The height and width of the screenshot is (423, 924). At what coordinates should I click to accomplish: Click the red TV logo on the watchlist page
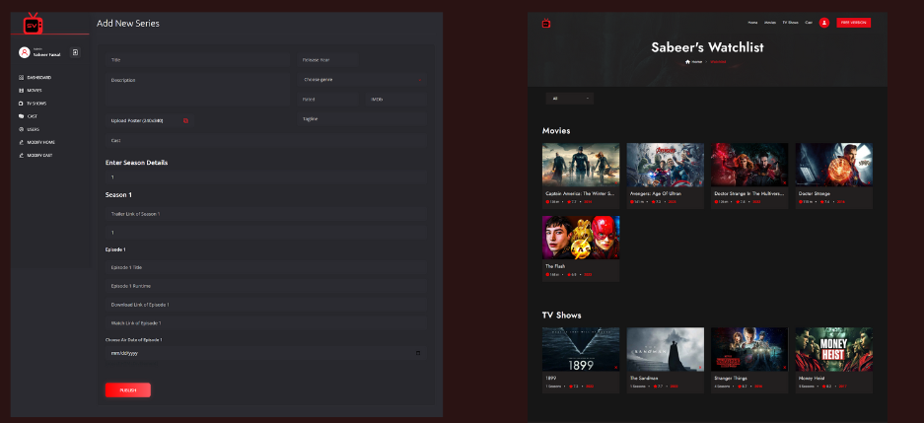[x=546, y=23]
